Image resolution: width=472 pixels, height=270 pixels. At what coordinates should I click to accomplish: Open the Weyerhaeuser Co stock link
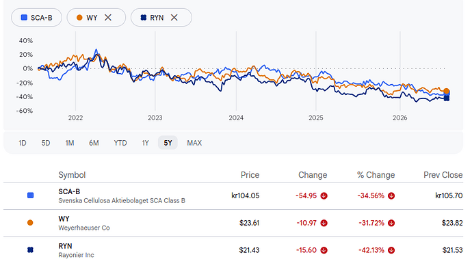[84, 228]
